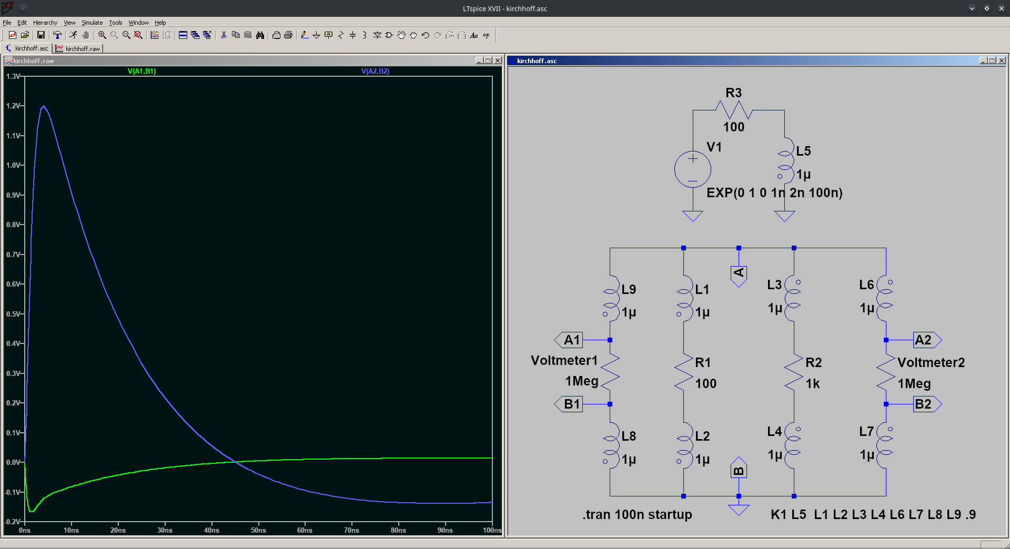Click the V(A1,B1) green trace label

click(x=142, y=71)
